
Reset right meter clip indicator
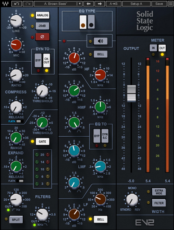point(167,59)
